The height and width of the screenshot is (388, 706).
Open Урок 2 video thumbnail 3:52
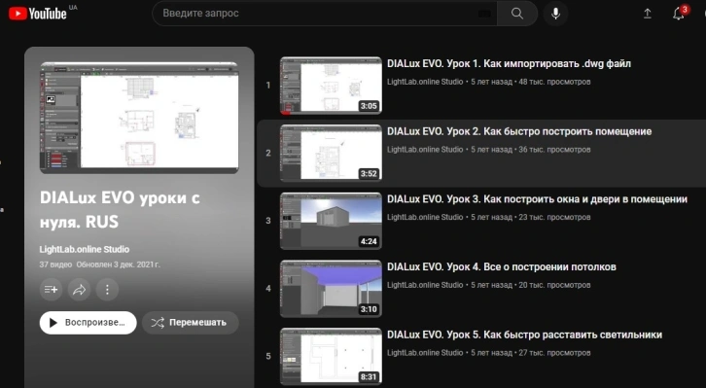point(331,153)
